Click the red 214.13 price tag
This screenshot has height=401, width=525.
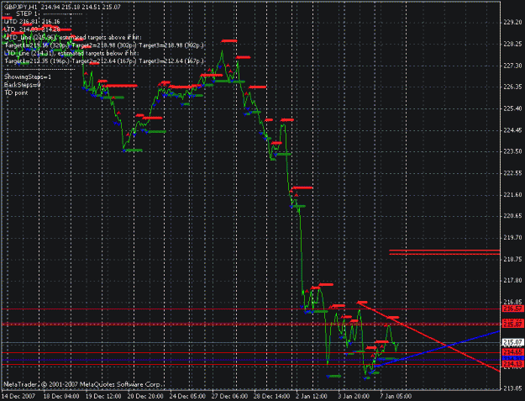tap(512, 364)
